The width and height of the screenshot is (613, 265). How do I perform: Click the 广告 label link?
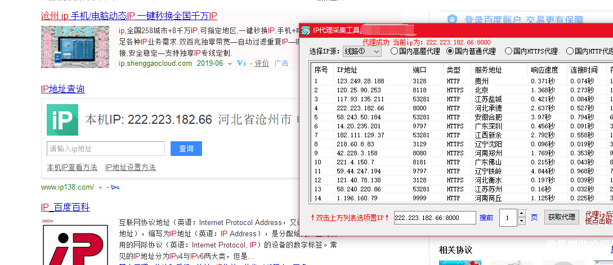coord(281,64)
